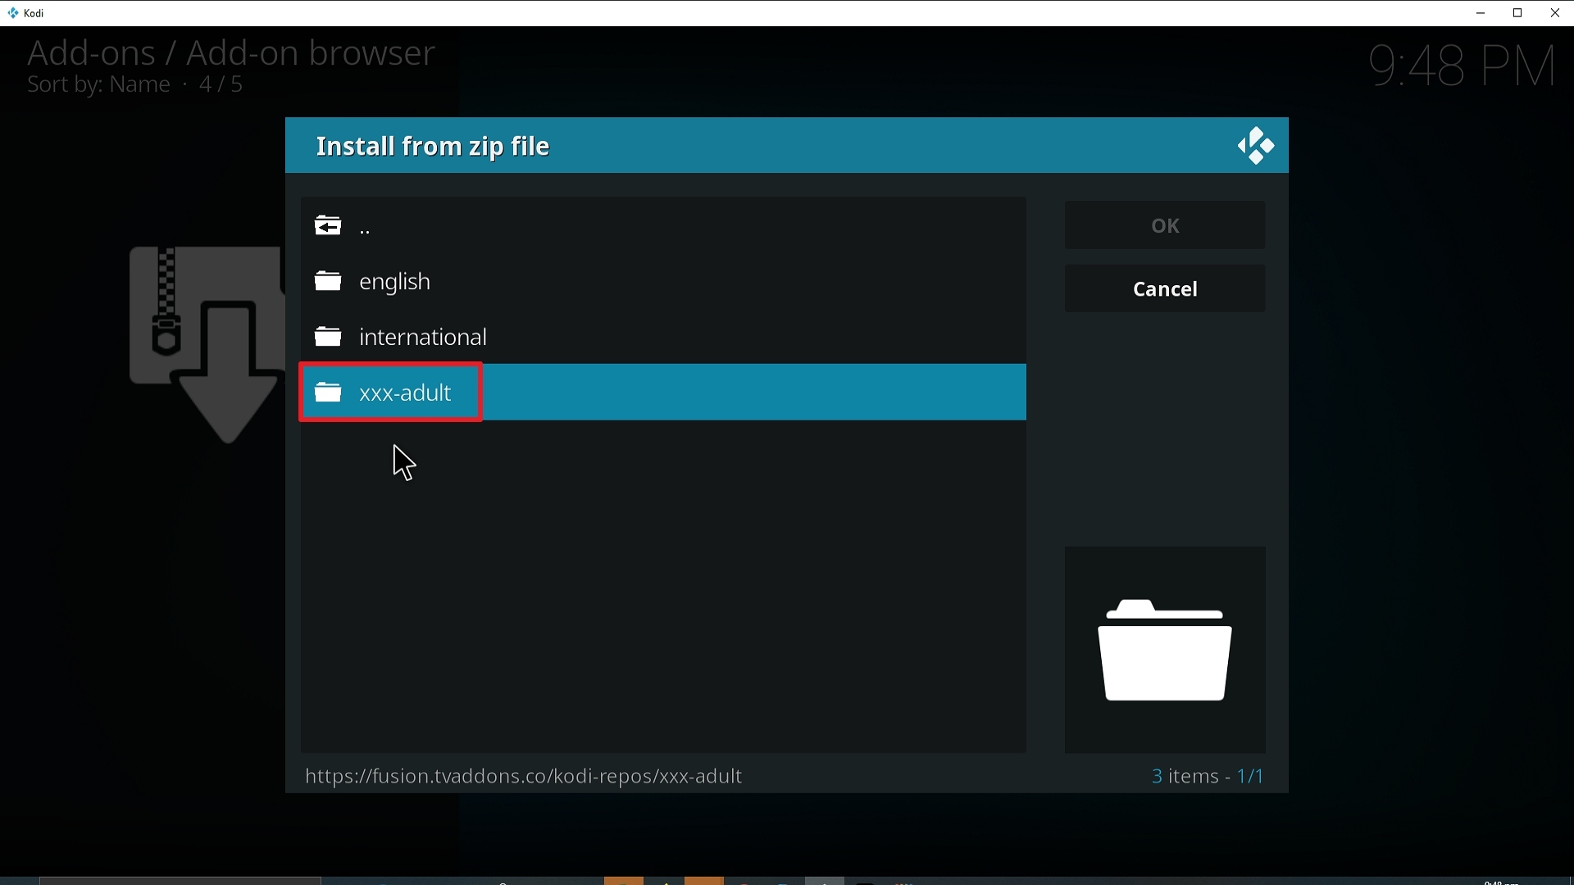Open the english folder
The image size is (1574, 885).
coord(663,282)
